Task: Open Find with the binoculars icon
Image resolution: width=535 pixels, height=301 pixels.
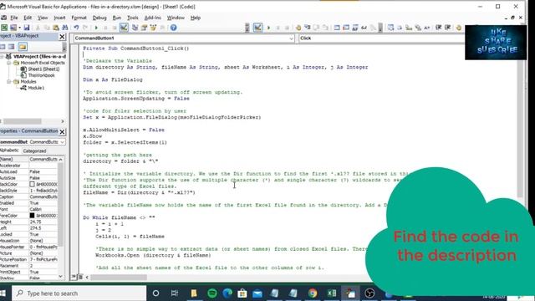Action: (x=65, y=28)
